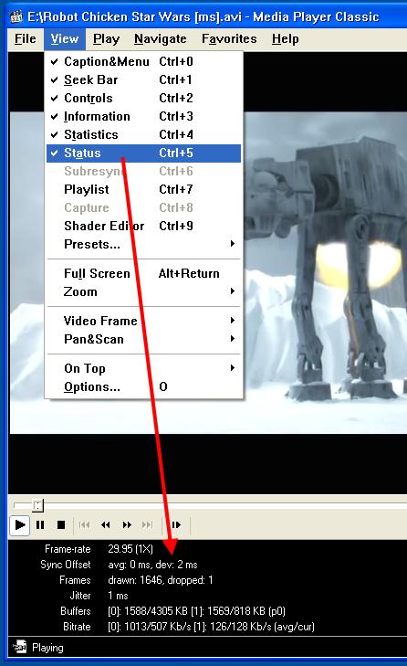Step forward one frame
The height and width of the screenshot is (666, 407).
click(x=176, y=525)
